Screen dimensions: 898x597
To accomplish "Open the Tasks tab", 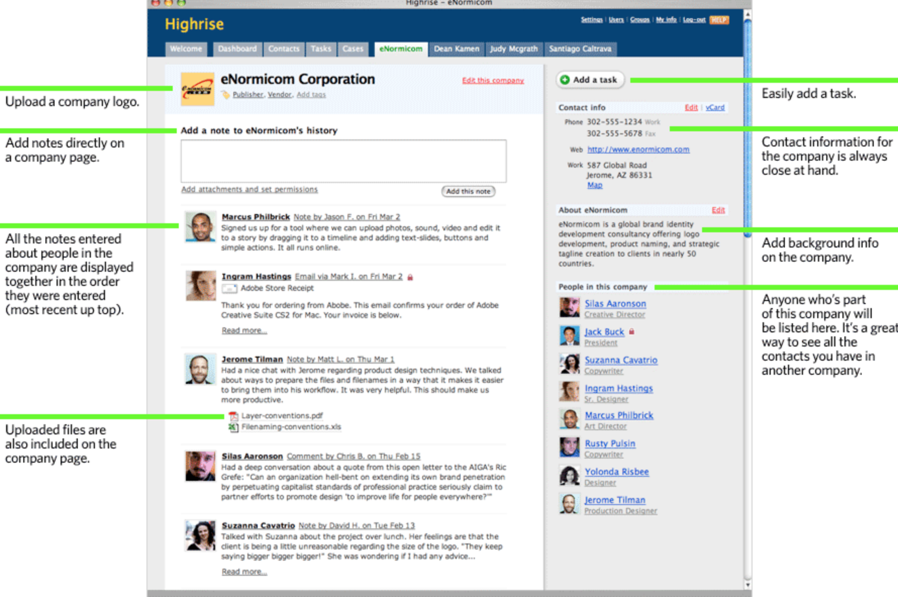I will 321,49.
